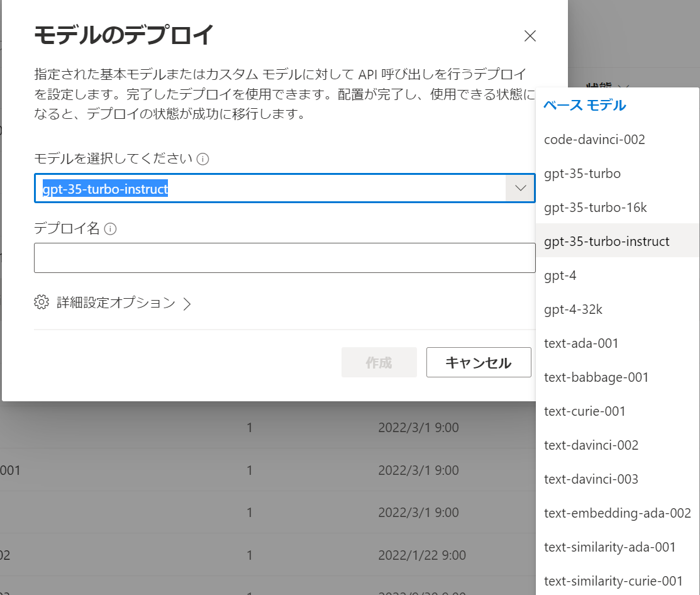Select text-ada-001 model
Screen dimensions: 700x595
[618, 343]
